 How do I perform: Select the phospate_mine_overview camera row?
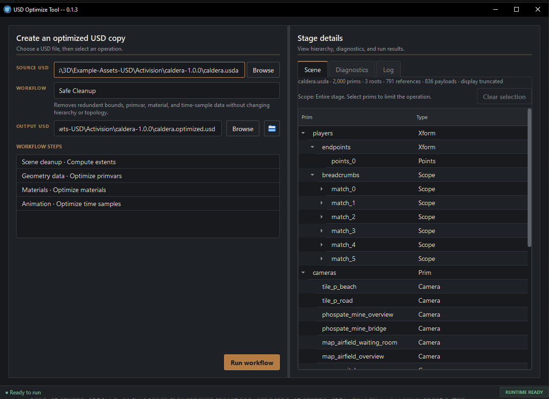(x=413, y=314)
